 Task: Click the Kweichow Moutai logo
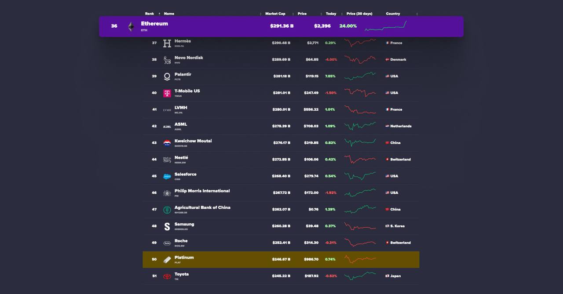click(167, 143)
